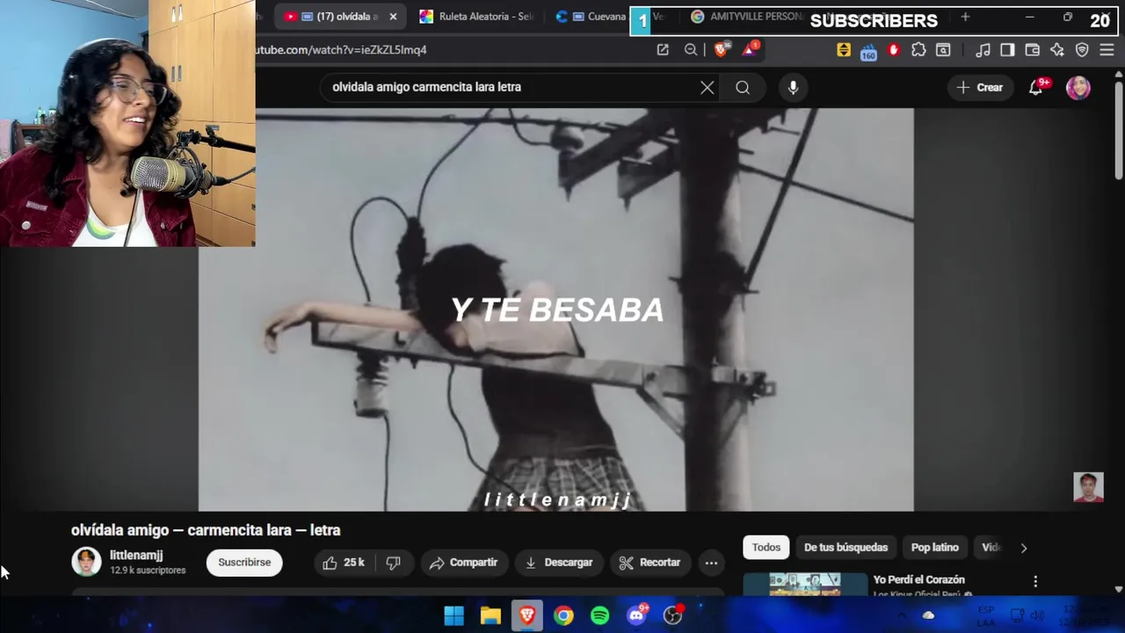Image resolution: width=1125 pixels, height=633 pixels.
Task: Open the Brave Wallet icon
Action: [1033, 50]
